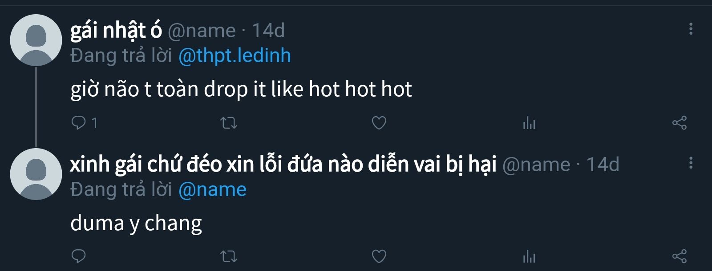Open second replier's profile avatar
The width and height of the screenshot is (712, 271).
36,174
